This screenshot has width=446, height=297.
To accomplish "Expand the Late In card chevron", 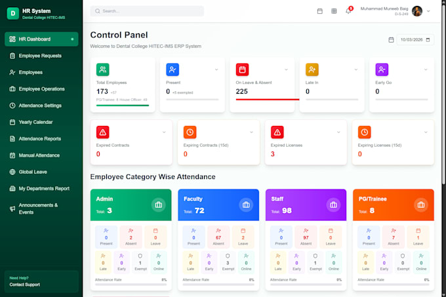I will [356, 69].
